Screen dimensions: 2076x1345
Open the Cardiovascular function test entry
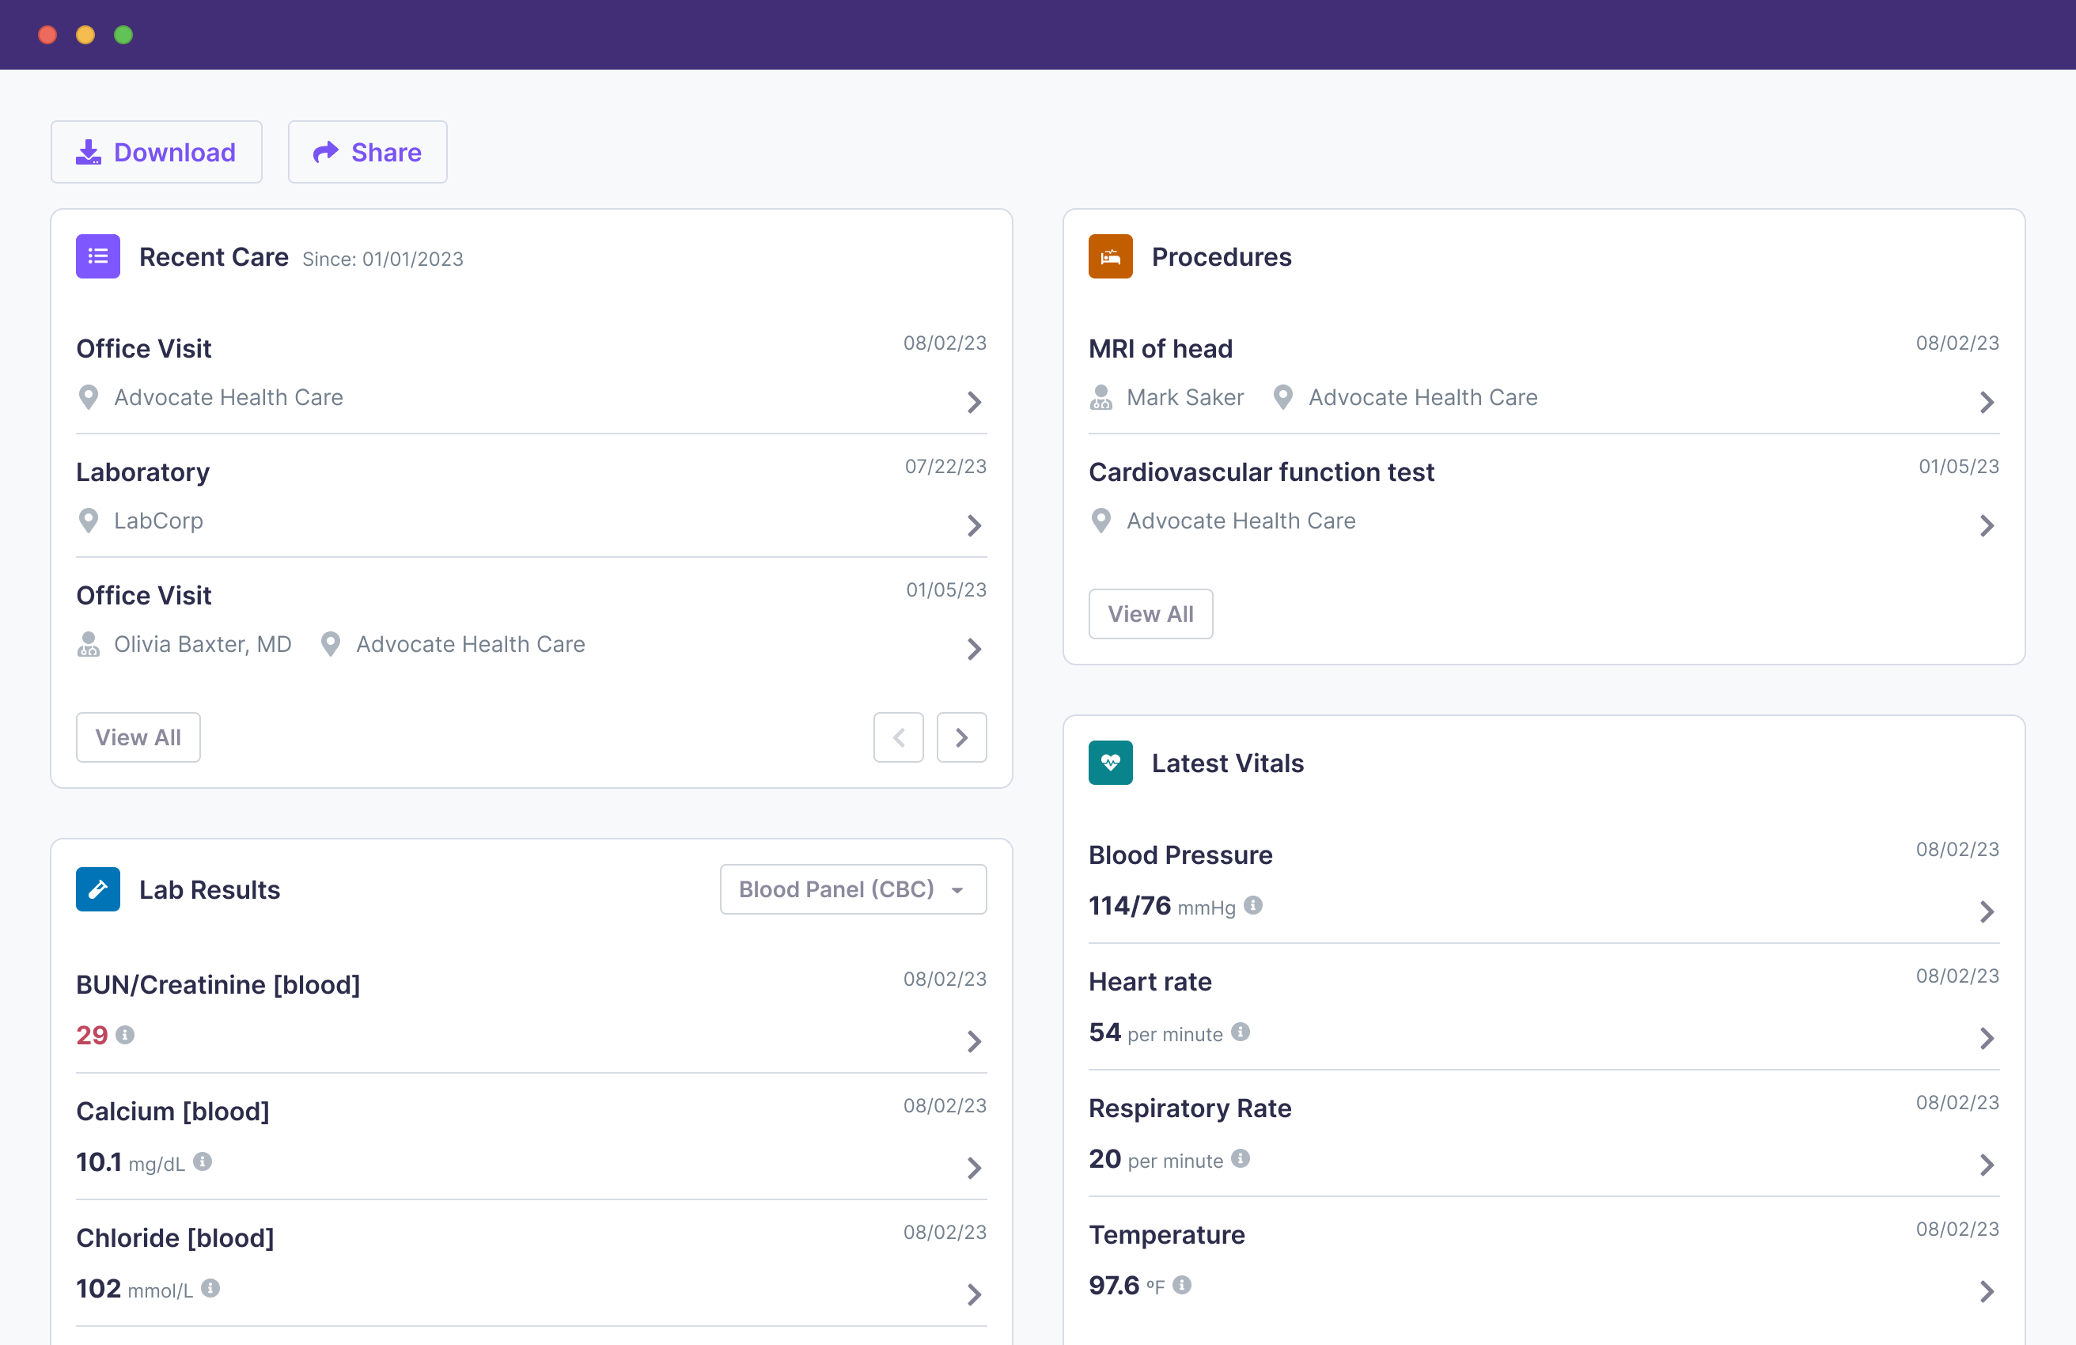(x=1260, y=472)
